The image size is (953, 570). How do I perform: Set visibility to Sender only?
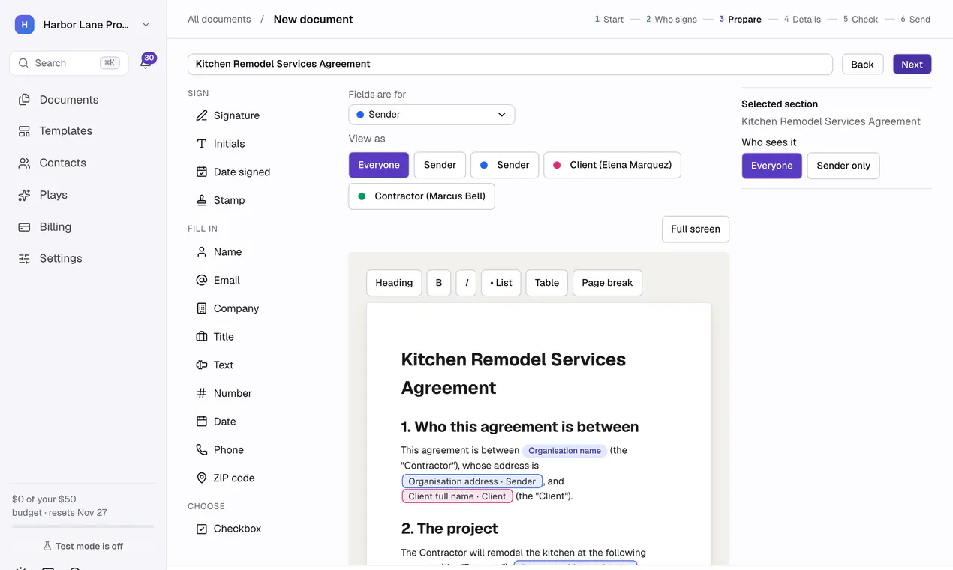[x=843, y=166]
